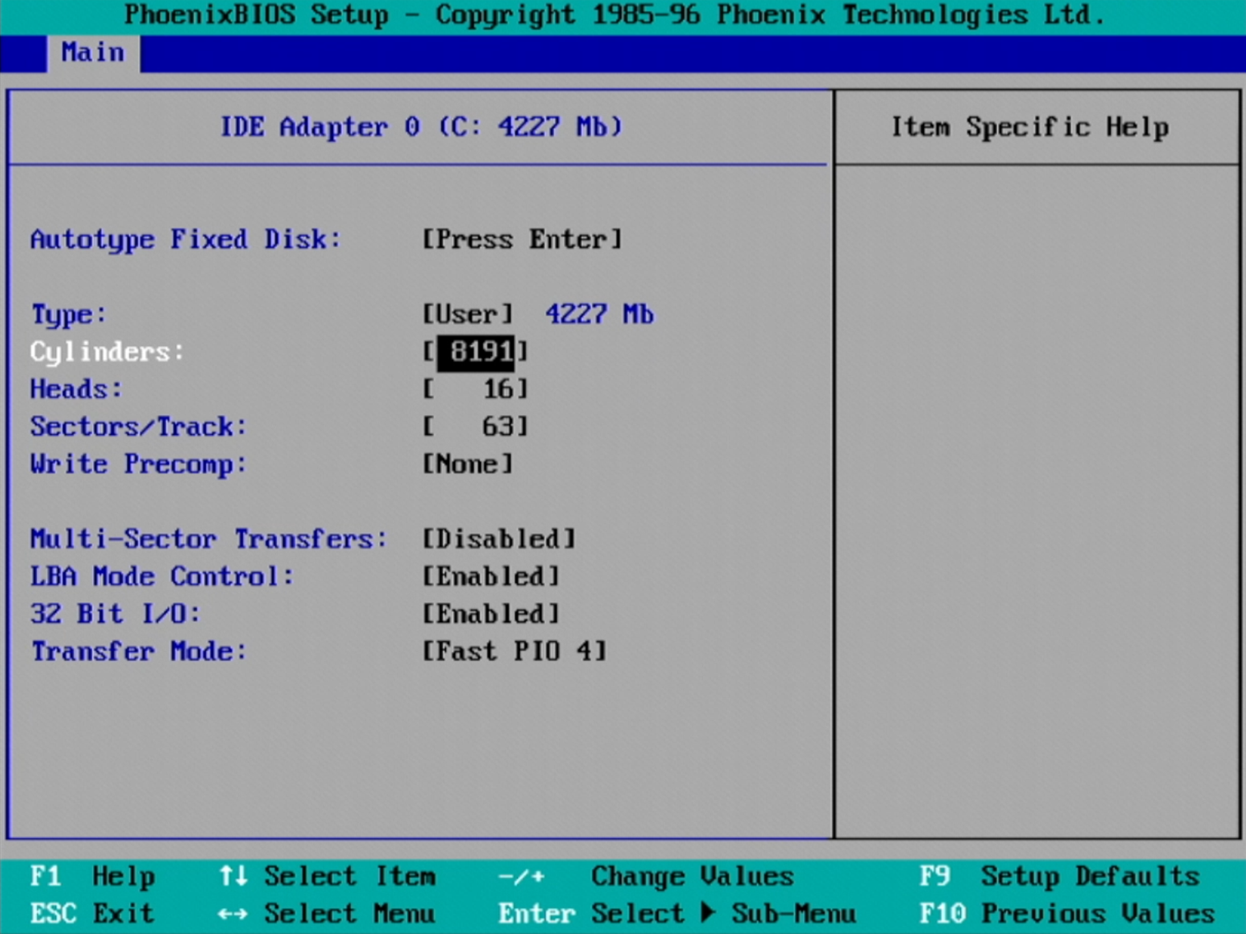This screenshot has height=934, width=1246.
Task: Toggle LBA Mode Control Enabled setting
Action: (491, 577)
